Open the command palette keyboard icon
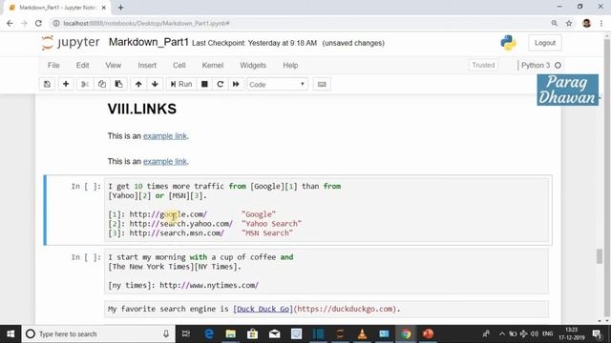Screen dimensions: 611x343 (x=322, y=84)
